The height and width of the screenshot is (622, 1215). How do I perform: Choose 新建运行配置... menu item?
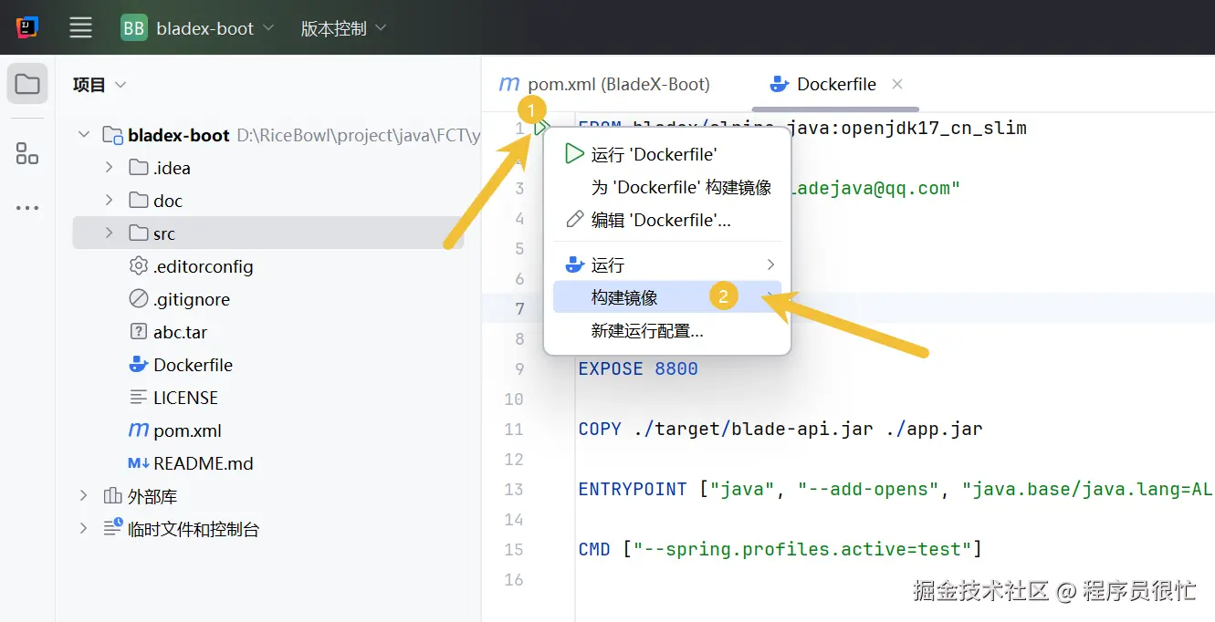coord(667,330)
